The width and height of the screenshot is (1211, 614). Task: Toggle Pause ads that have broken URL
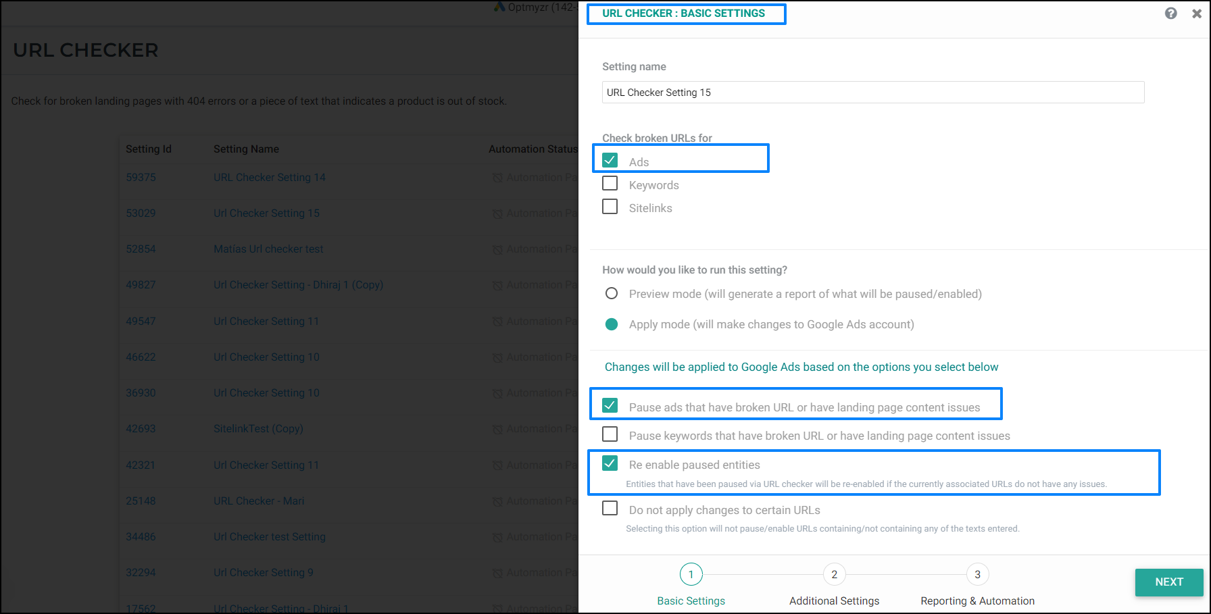coord(610,405)
